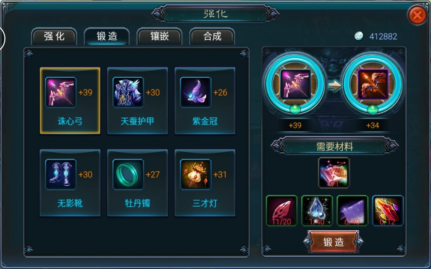The width and height of the screenshot is (431, 269).
Task: Choose the 紫金冠 crown item icon
Action: point(195,92)
